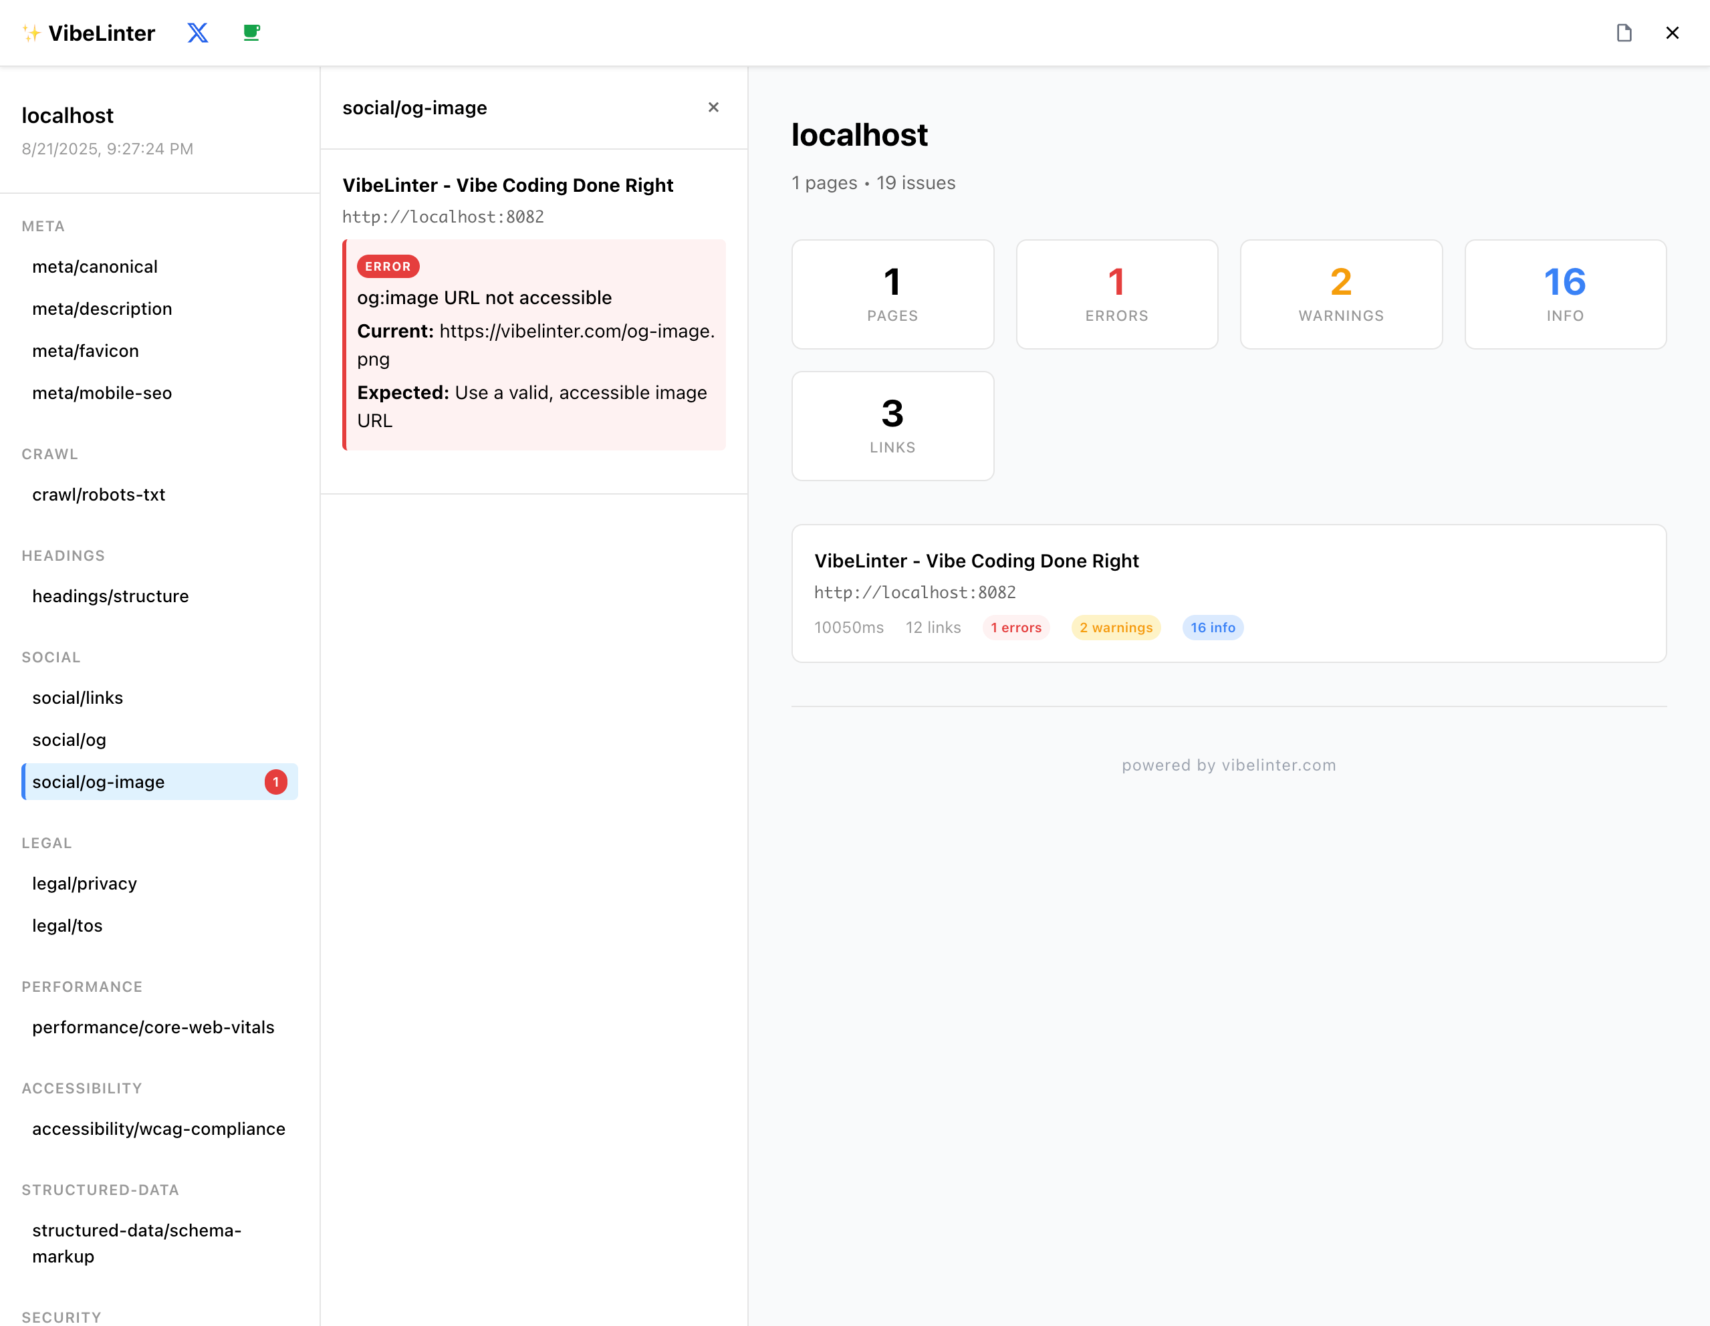Close the VibeLinter report window
Image resolution: width=1710 pixels, height=1326 pixels.
pos(1672,33)
